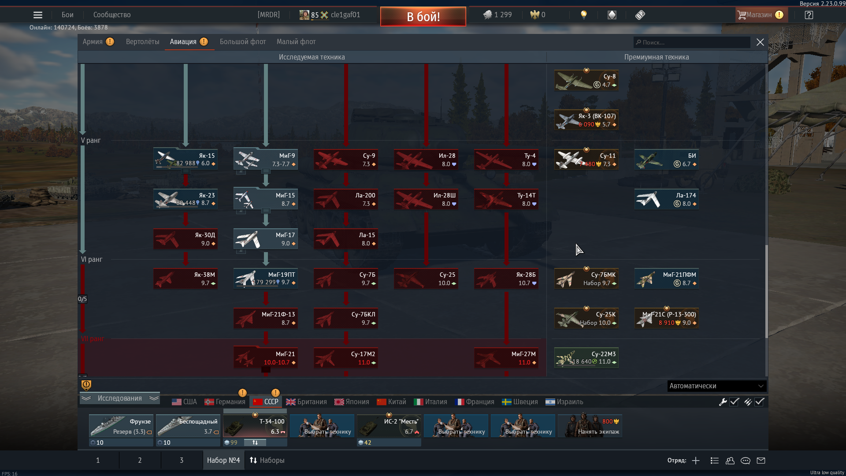
Task: Select the Су-8 premium aircraft
Action: (x=586, y=80)
